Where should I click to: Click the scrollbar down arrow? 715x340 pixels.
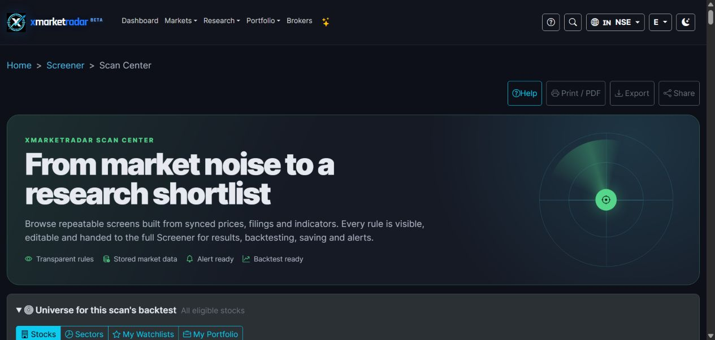pyautogui.click(x=710, y=335)
